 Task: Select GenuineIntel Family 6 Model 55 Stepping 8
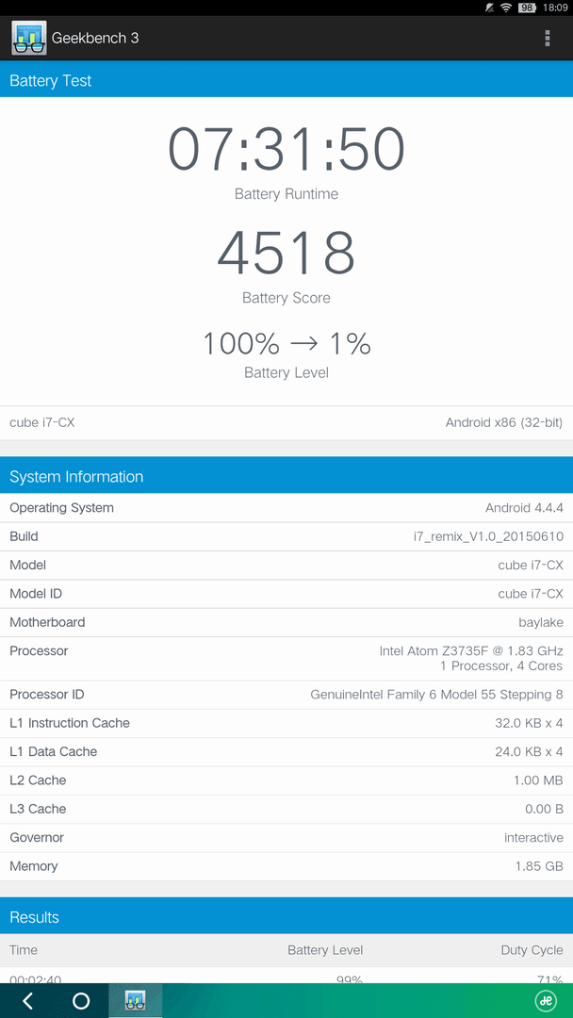(436, 695)
